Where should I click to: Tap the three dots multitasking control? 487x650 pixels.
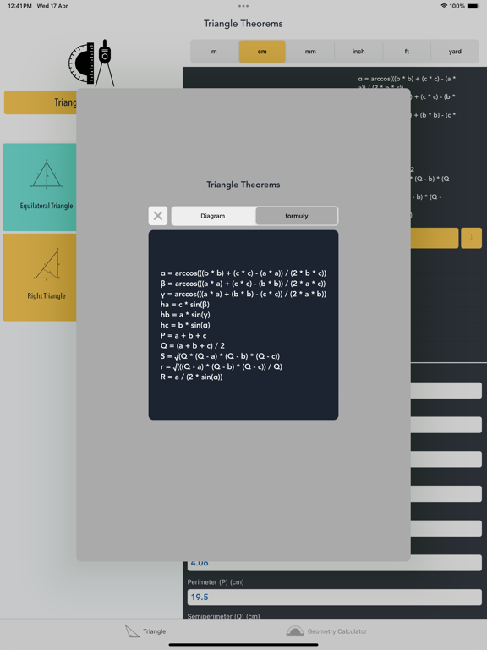click(243, 6)
